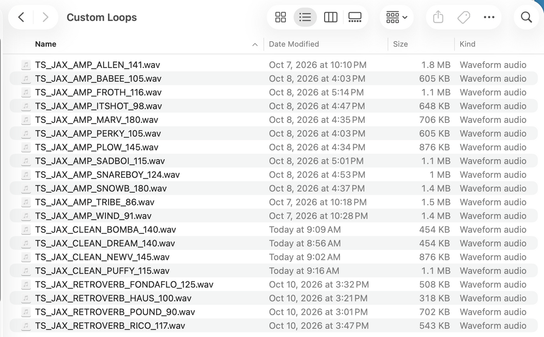Click the 1 MB size value

click(440, 175)
